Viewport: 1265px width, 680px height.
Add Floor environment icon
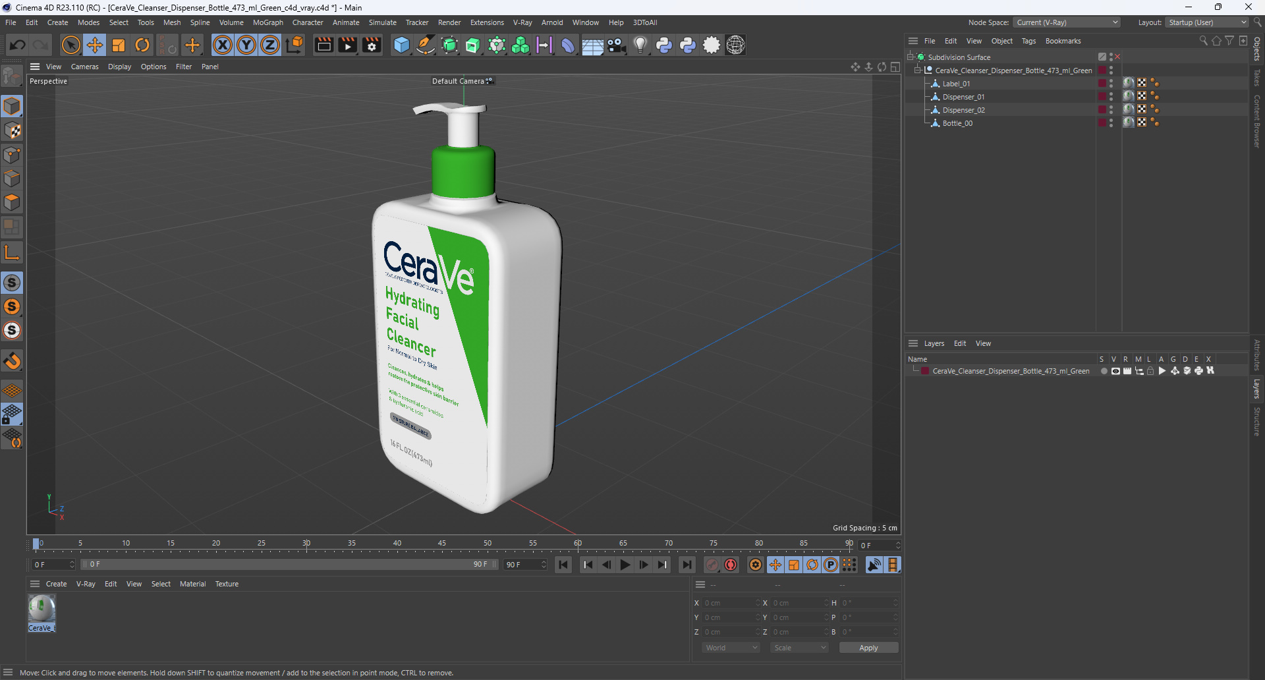click(592, 45)
